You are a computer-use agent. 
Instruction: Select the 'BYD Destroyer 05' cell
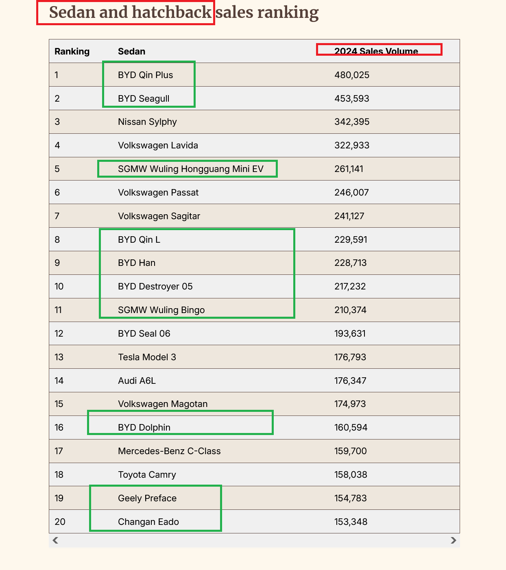click(x=155, y=287)
